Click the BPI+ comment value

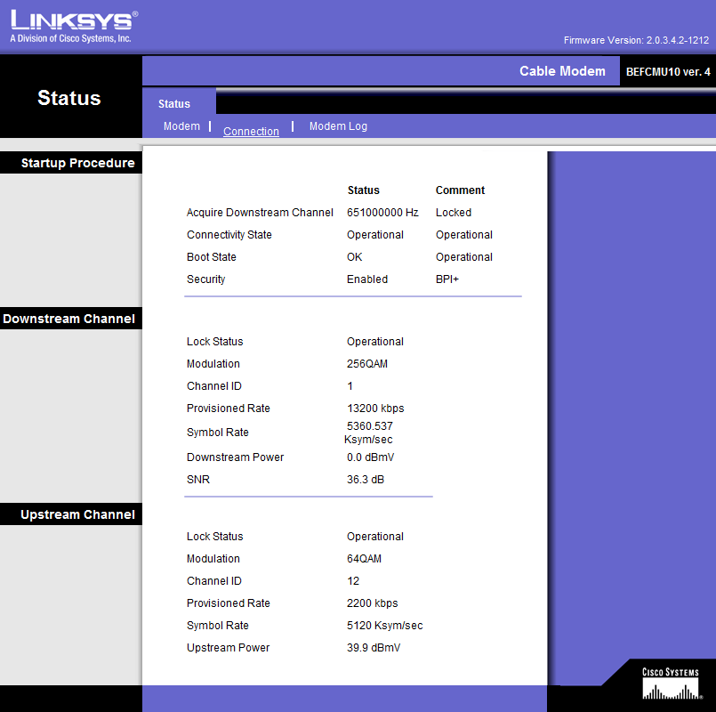(447, 279)
